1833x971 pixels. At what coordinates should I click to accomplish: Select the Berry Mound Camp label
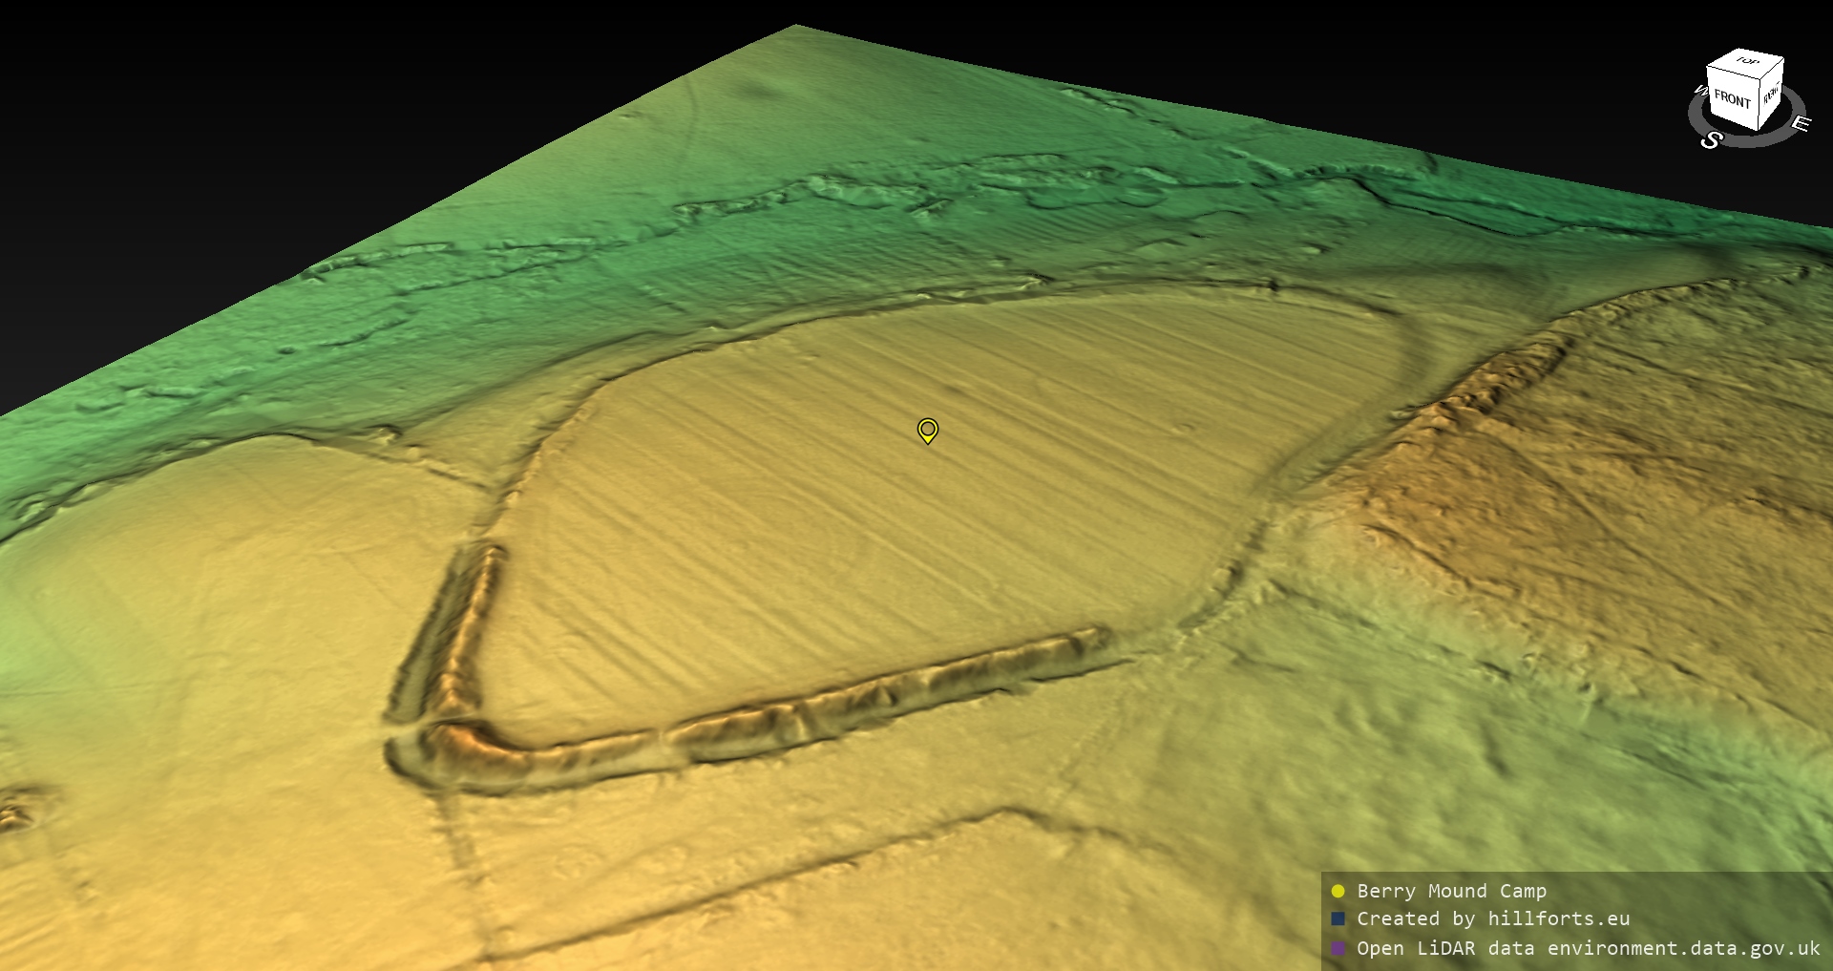pyautogui.click(x=1451, y=891)
